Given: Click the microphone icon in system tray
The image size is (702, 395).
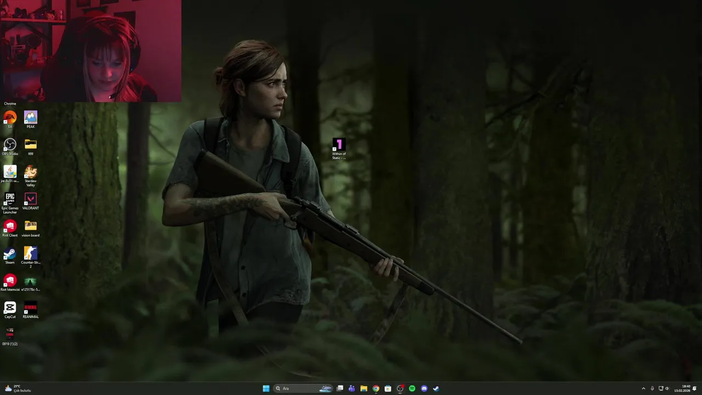Looking at the screenshot, I should (x=652, y=388).
